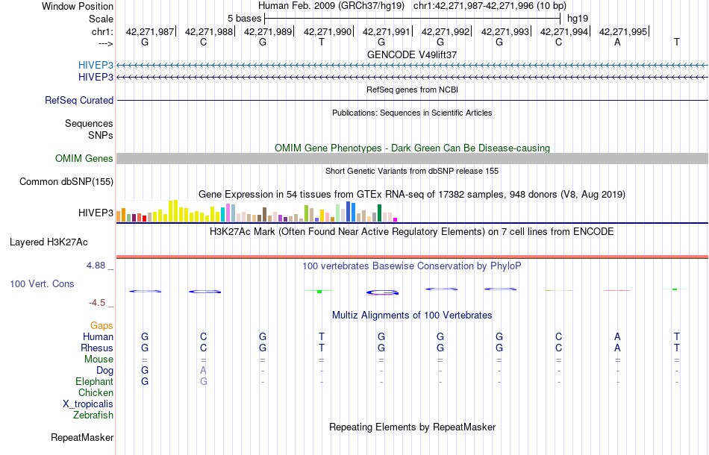Click the light gray G in Elephant row

tap(204, 382)
